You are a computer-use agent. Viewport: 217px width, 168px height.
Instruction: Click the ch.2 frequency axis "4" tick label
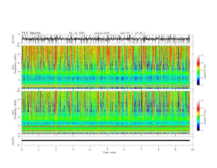19,117
